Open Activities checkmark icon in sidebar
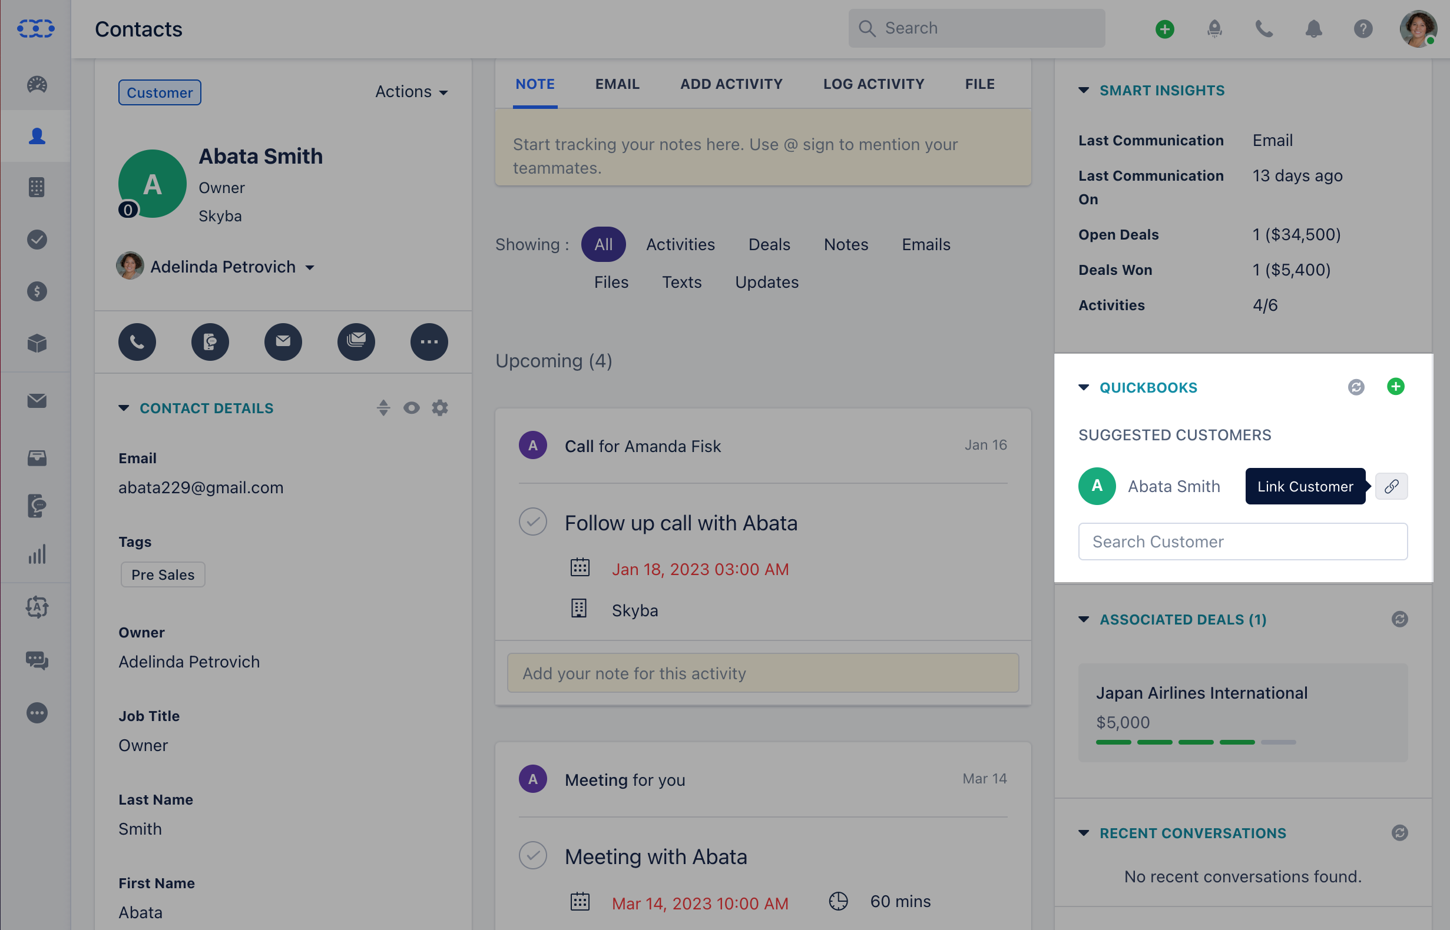This screenshot has width=1450, height=930. (x=37, y=240)
